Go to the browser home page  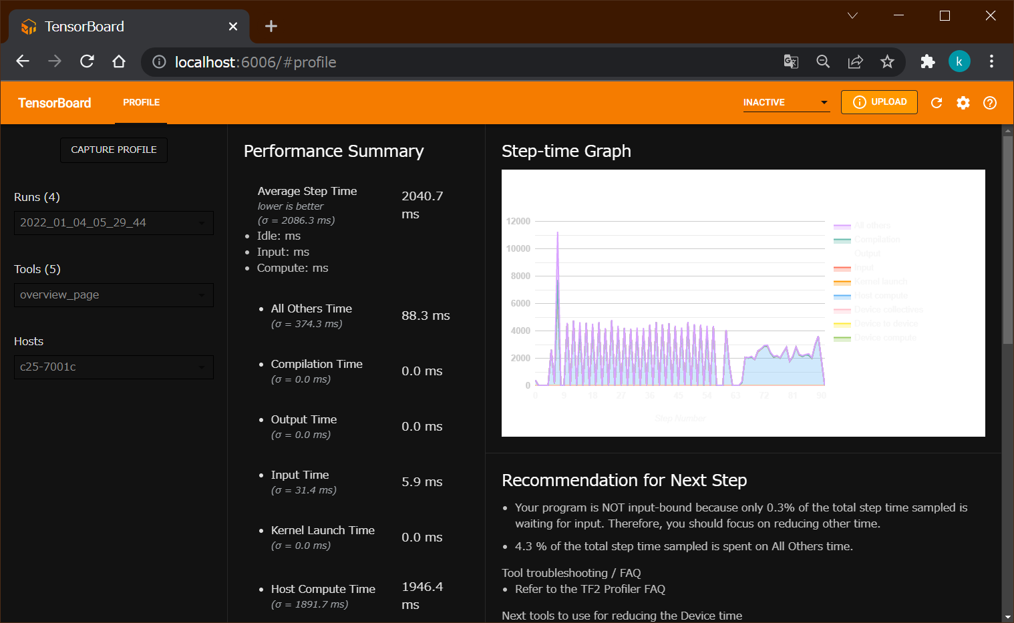coord(119,61)
